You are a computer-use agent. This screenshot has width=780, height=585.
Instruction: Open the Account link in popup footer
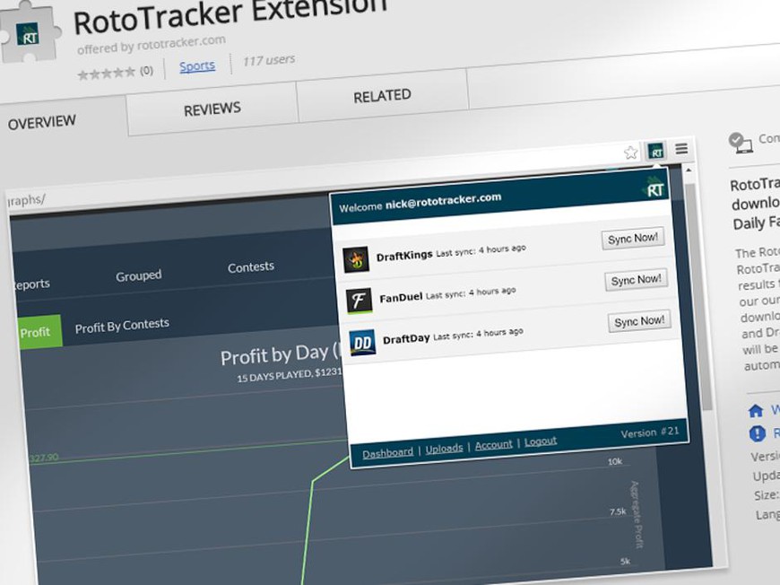[x=493, y=445]
